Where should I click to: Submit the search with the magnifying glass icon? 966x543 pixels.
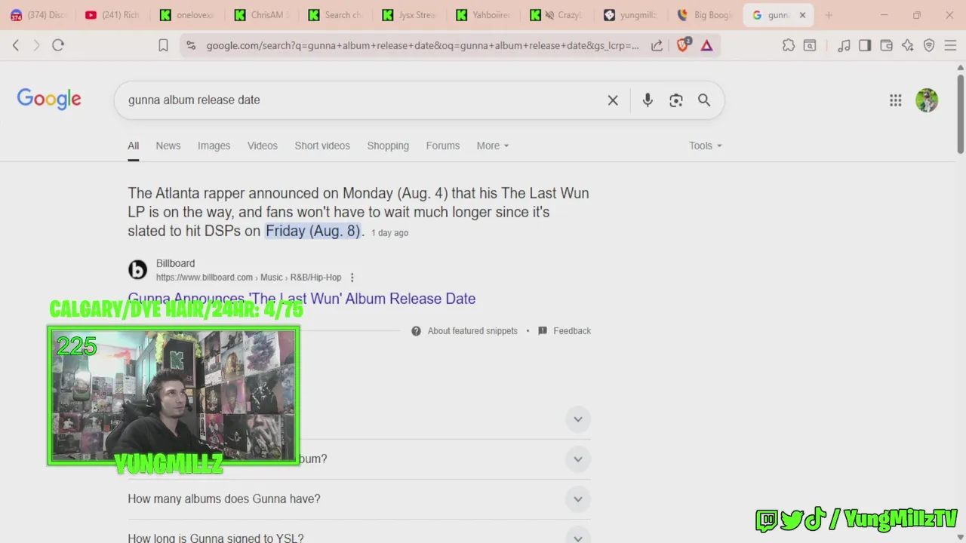[704, 100]
